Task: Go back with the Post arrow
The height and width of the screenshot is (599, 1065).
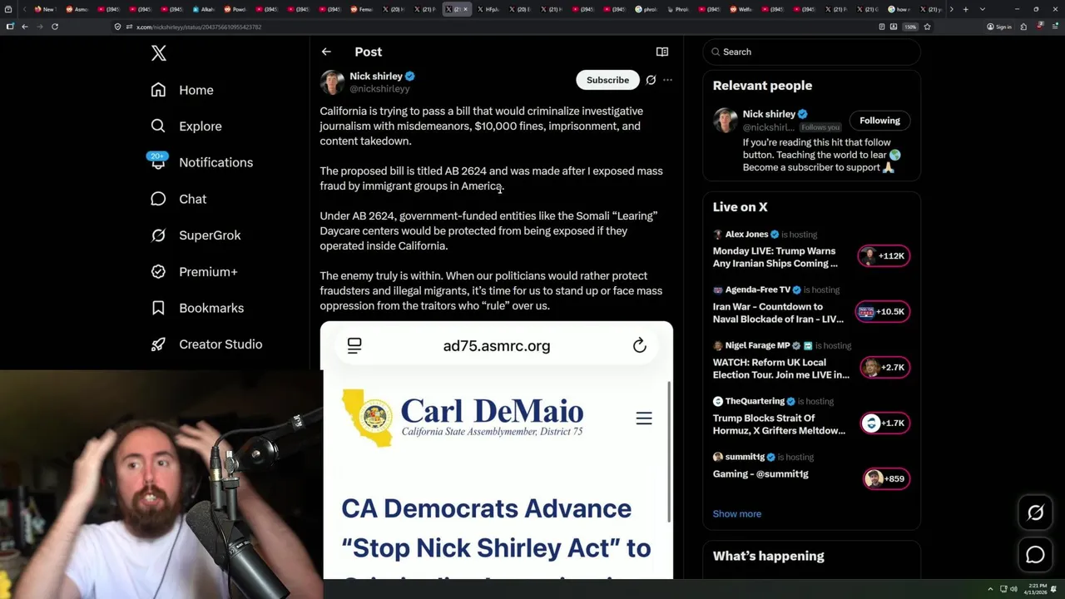Action: click(326, 52)
